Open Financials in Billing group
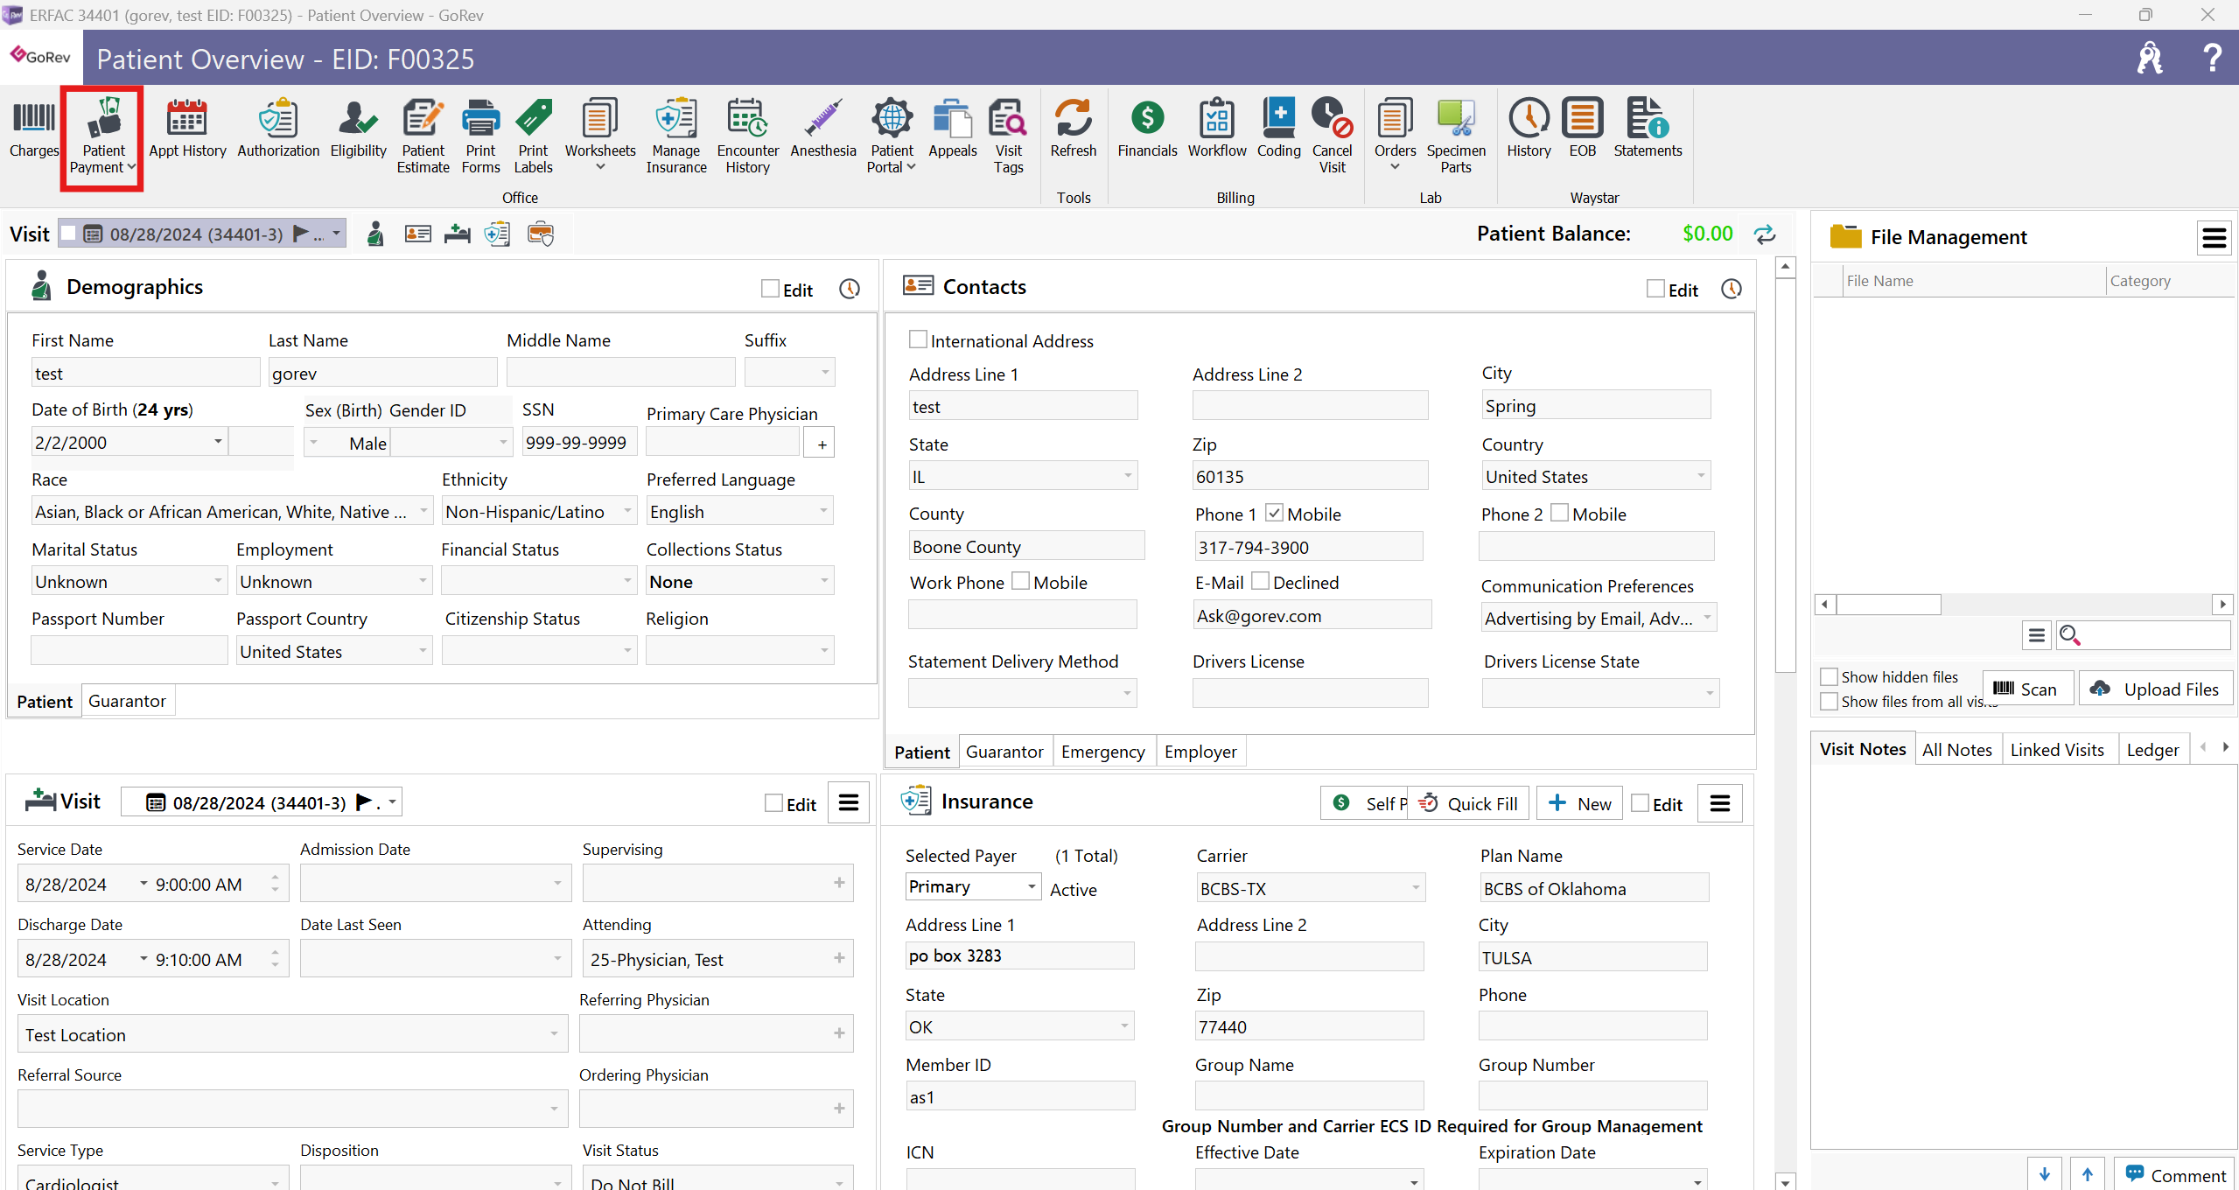The image size is (2239, 1190). pyautogui.click(x=1147, y=129)
